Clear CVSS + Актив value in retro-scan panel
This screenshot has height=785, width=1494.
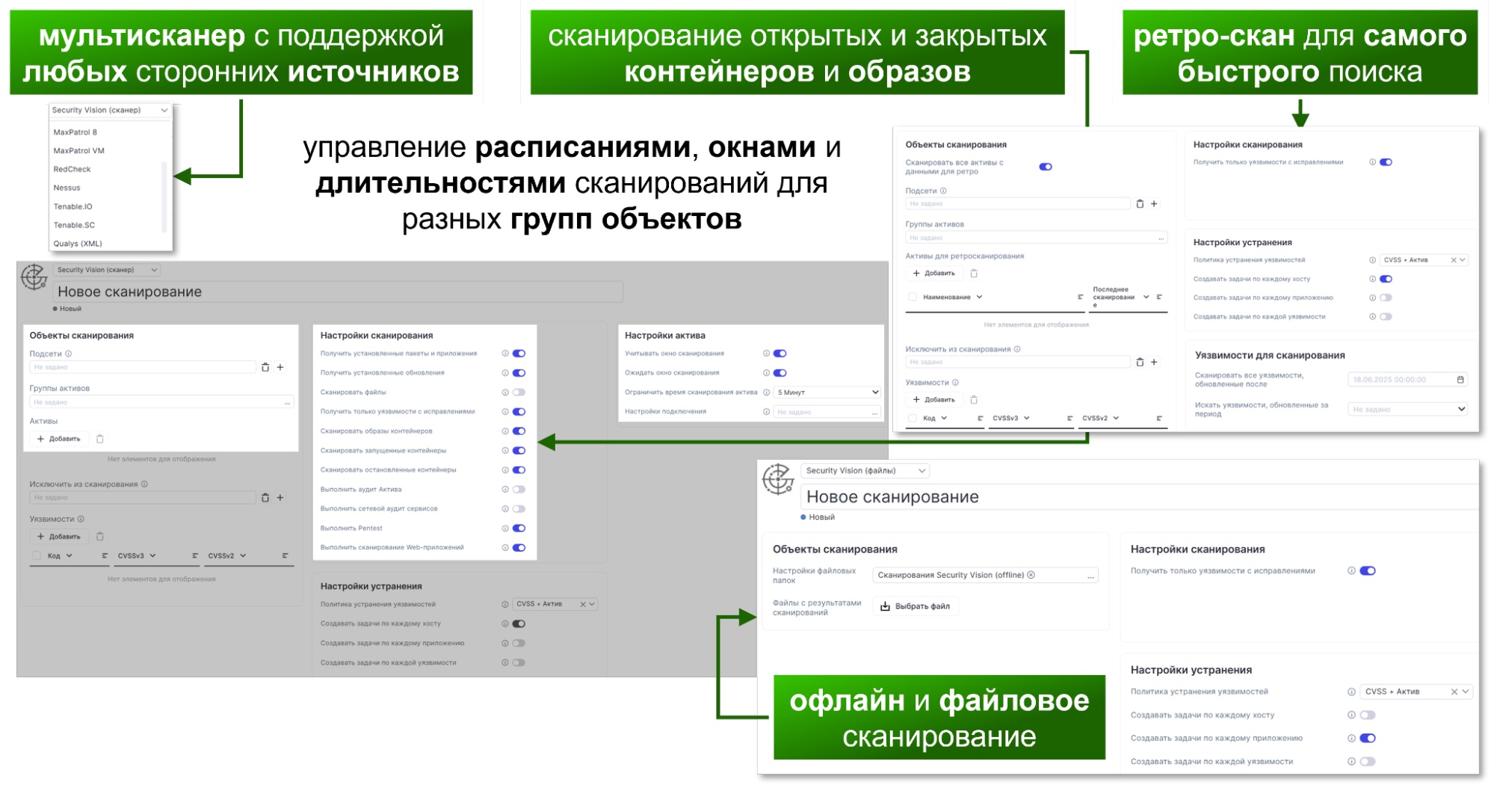click(1454, 260)
